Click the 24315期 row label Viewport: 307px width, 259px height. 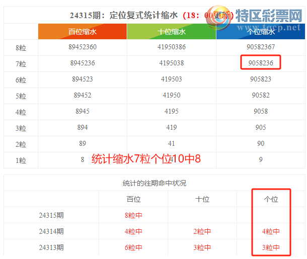pyautogui.click(x=51, y=215)
